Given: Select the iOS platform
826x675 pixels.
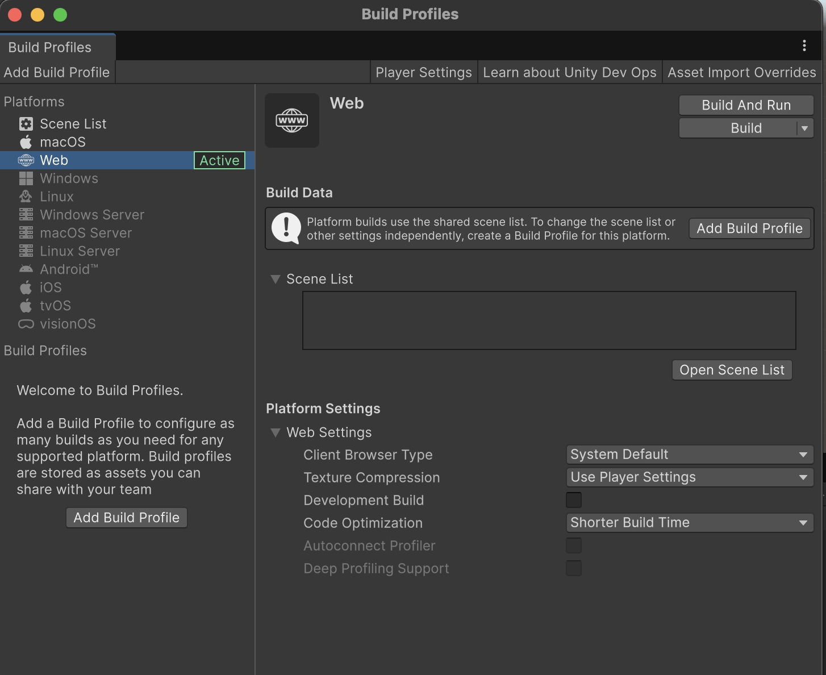Looking at the screenshot, I should click(127, 287).
